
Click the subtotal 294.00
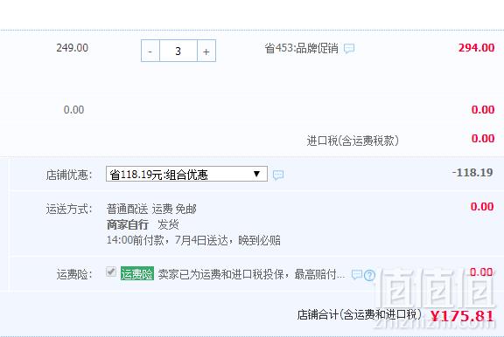coord(476,48)
